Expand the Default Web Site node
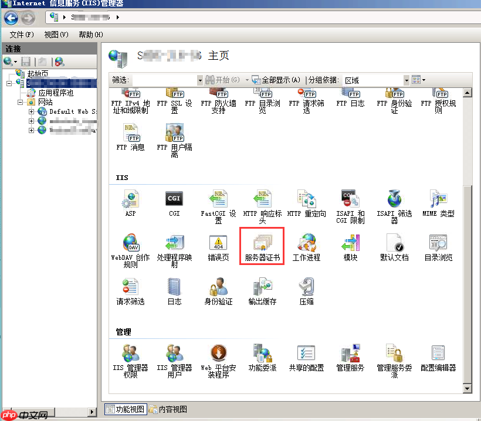The width and height of the screenshot is (481, 421). point(31,111)
